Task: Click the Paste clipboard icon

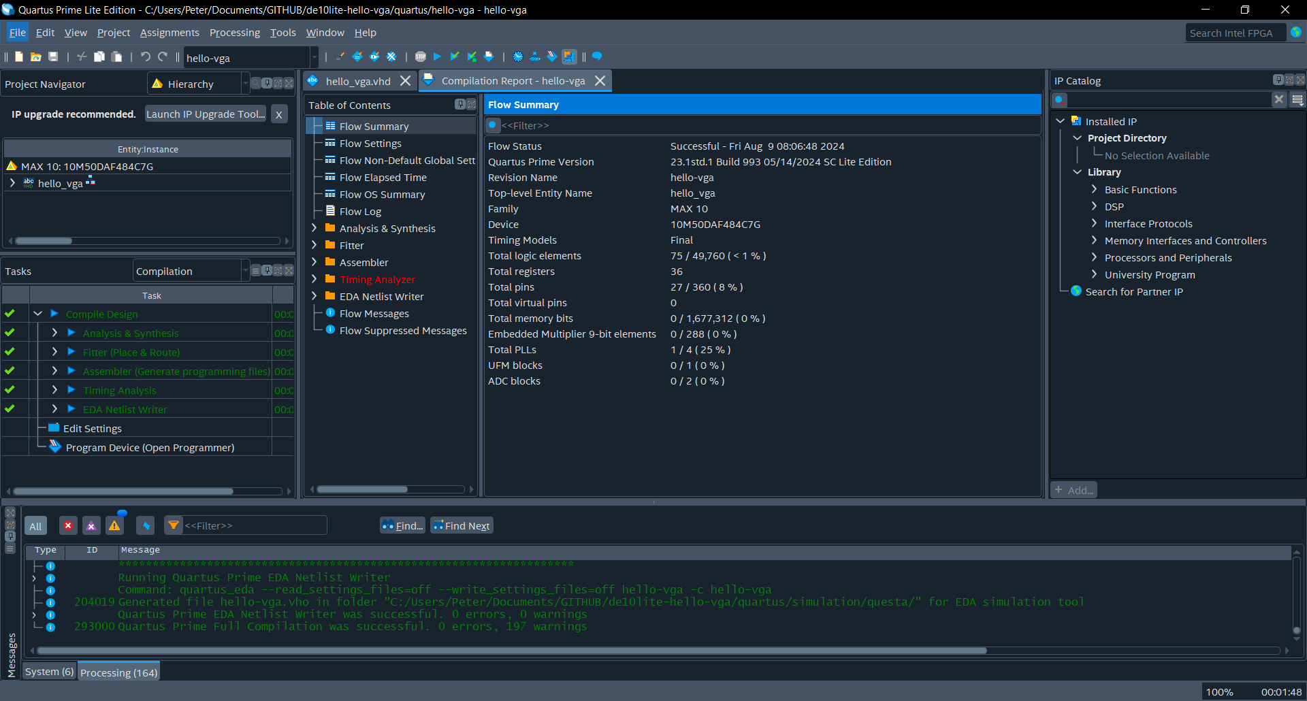Action: (117, 57)
